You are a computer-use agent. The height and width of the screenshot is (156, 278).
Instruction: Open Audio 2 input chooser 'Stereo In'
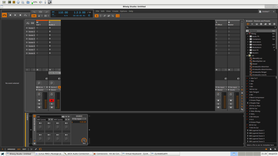tap(54, 87)
